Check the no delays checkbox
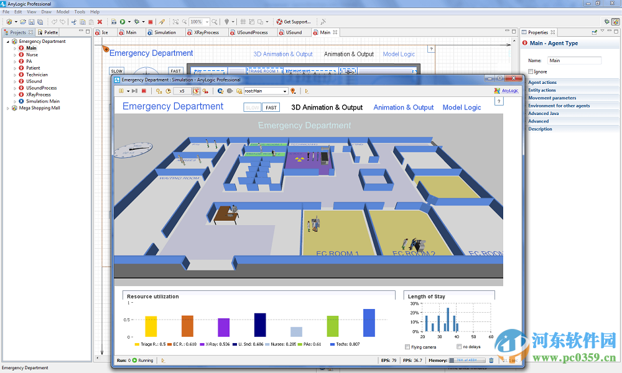This screenshot has height=373, width=622. pos(459,347)
